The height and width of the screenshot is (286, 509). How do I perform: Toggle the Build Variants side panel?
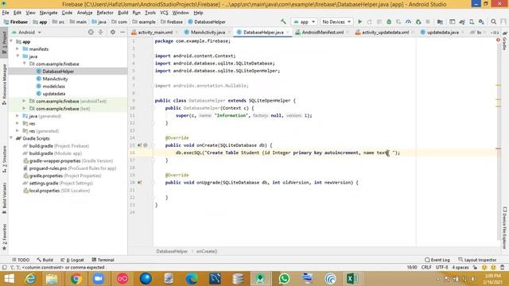pos(4,198)
